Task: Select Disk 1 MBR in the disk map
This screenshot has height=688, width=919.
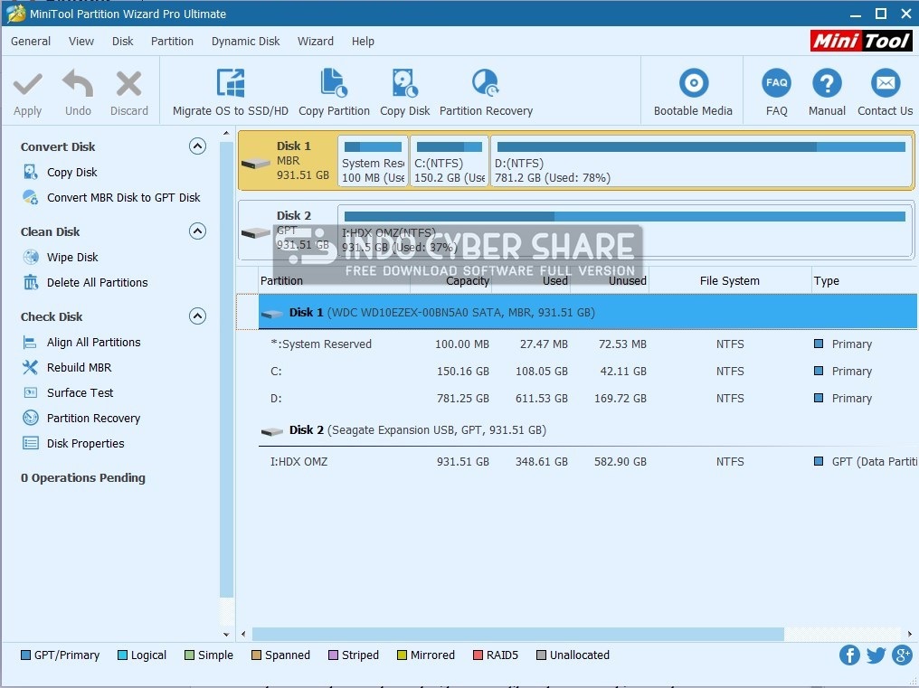Action: tap(288, 161)
